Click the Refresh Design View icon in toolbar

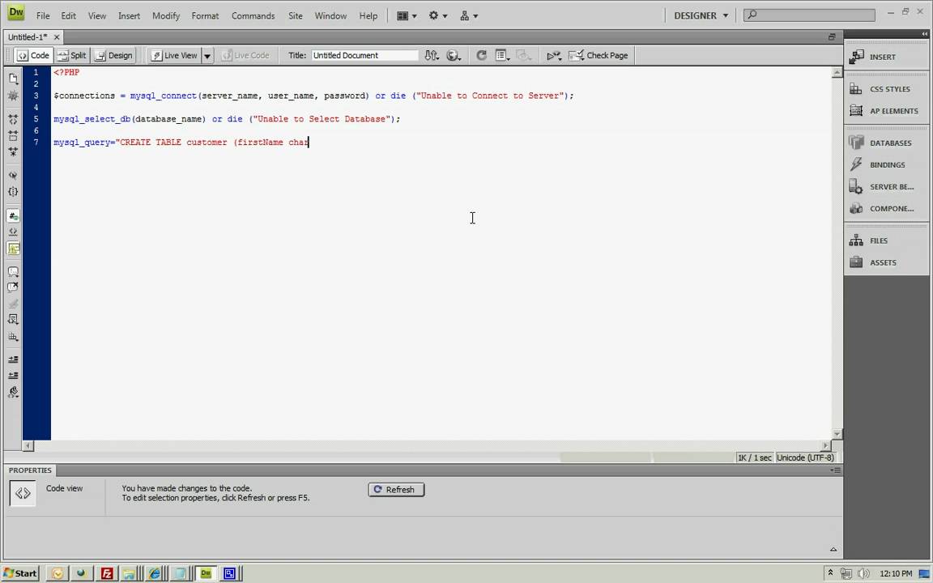tap(481, 55)
